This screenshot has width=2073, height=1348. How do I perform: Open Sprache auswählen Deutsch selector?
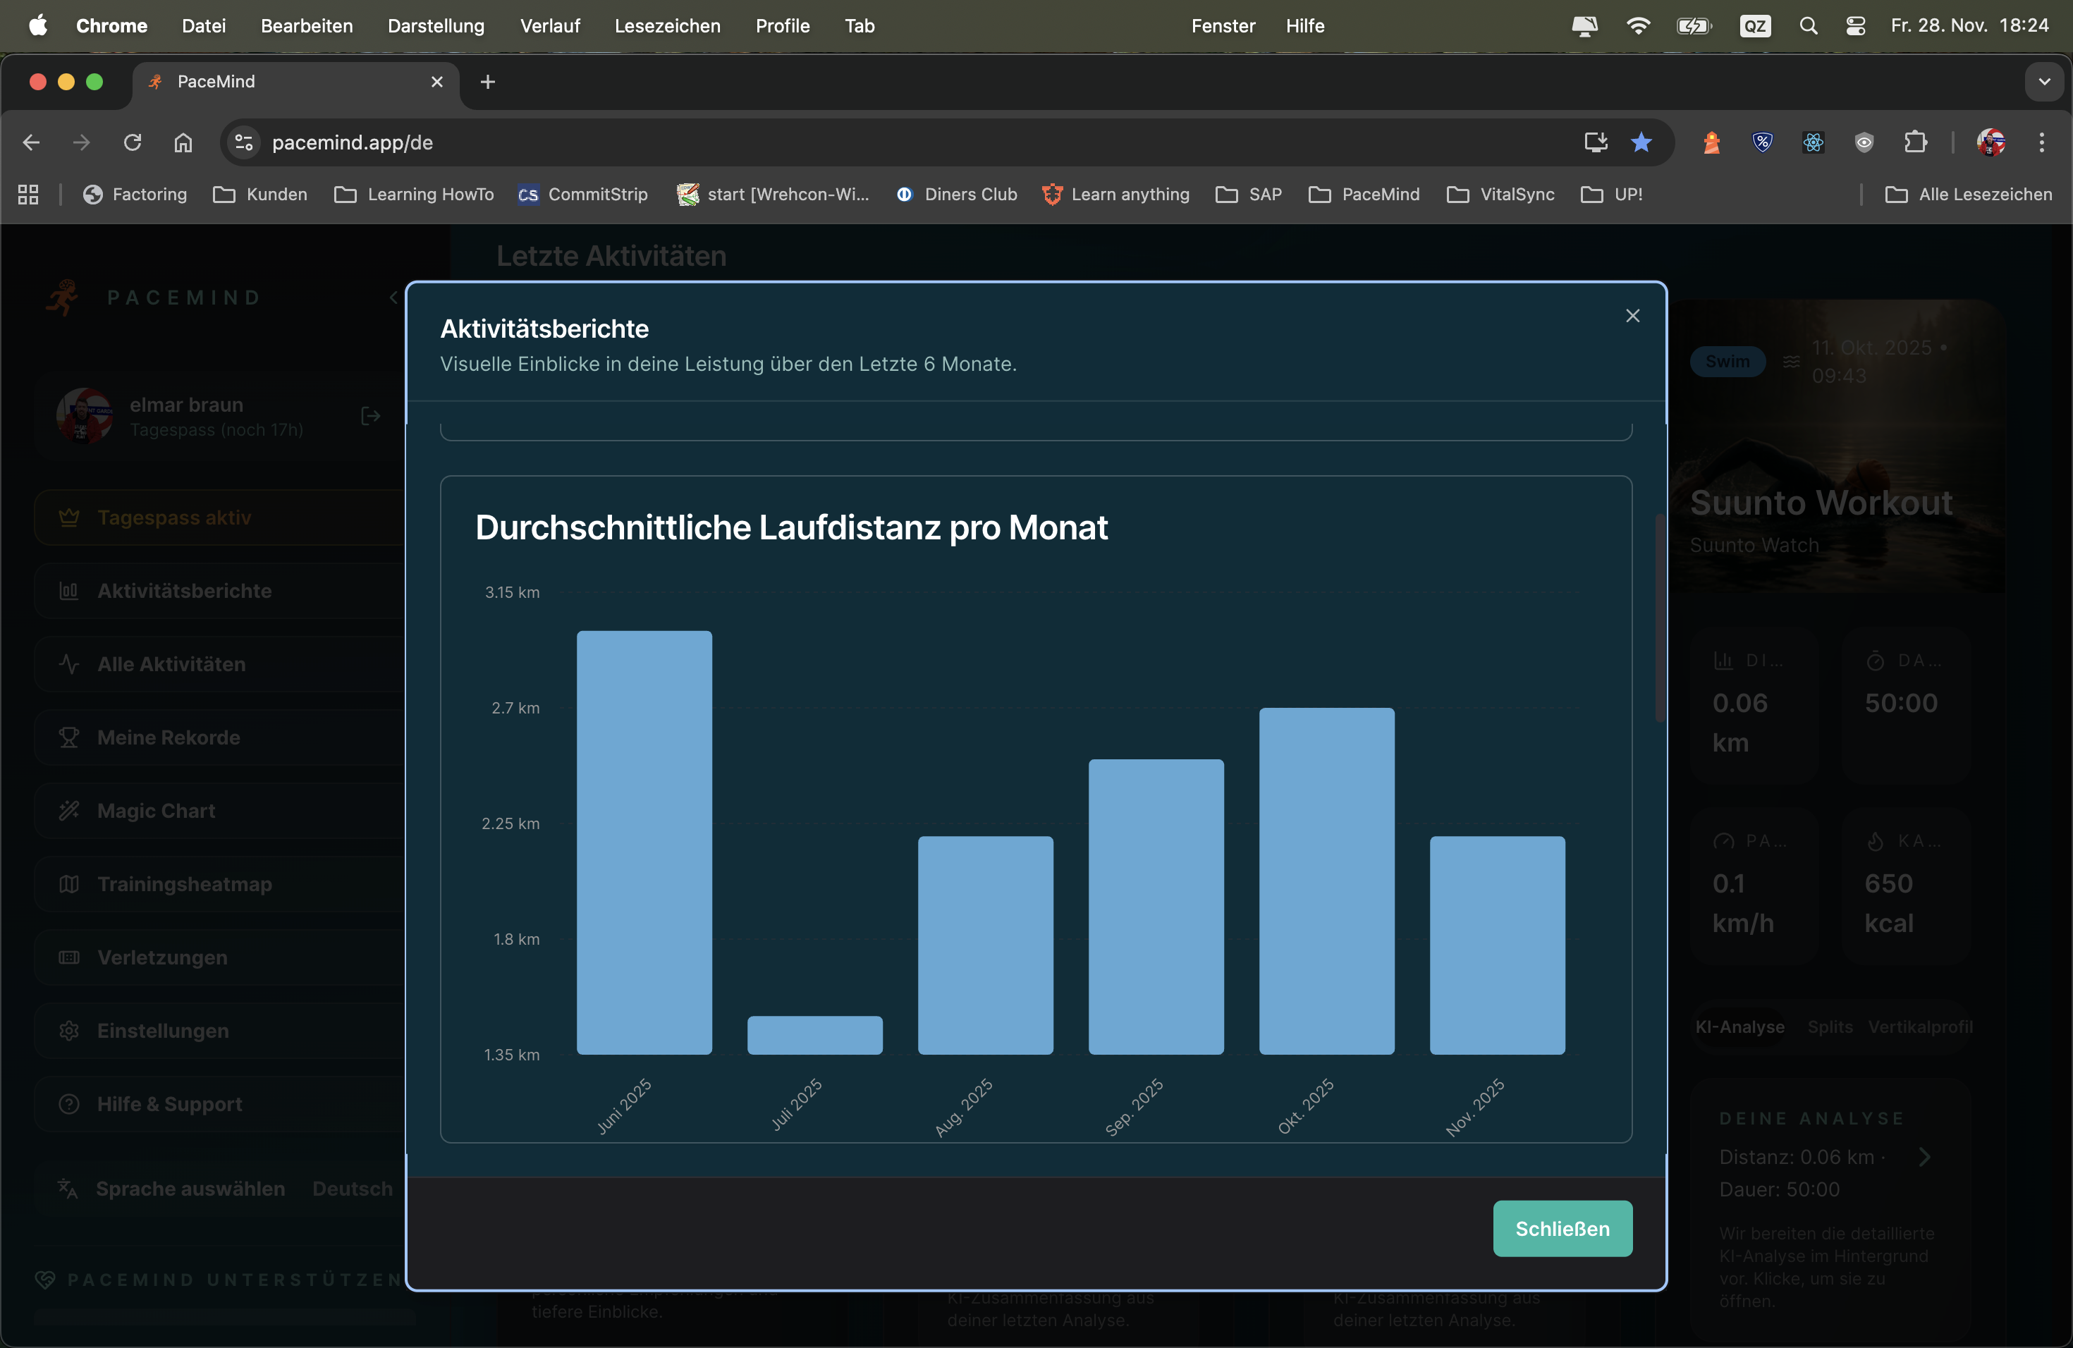tap(351, 1189)
